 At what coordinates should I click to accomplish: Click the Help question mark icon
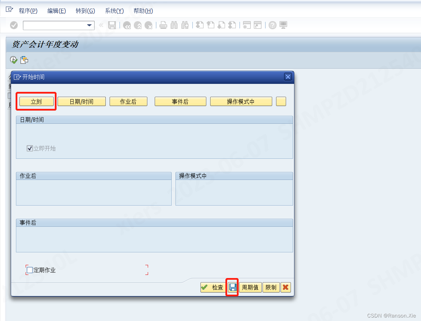tap(272, 25)
